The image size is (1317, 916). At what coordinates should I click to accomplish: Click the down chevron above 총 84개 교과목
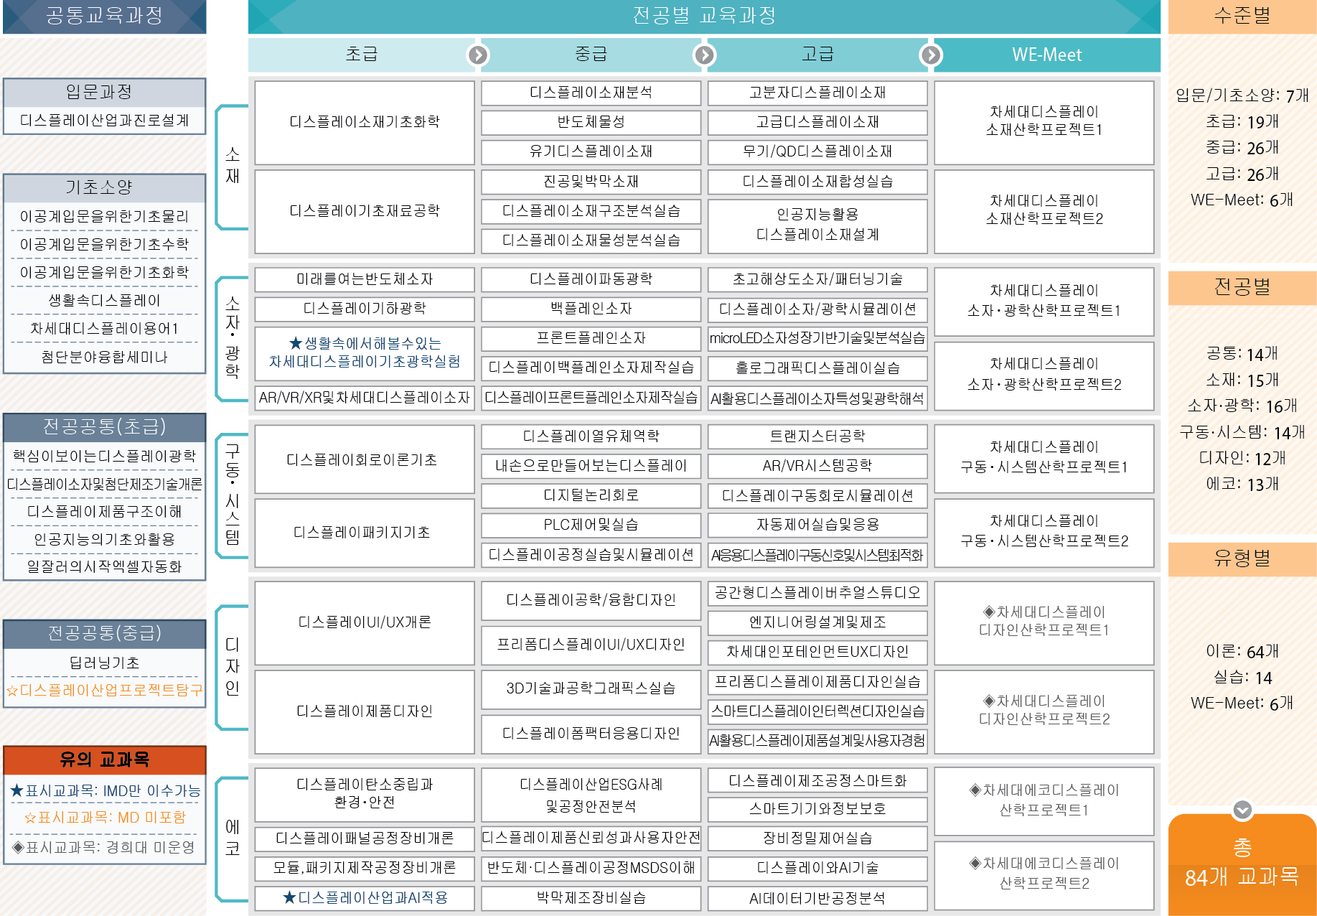coord(1242,810)
